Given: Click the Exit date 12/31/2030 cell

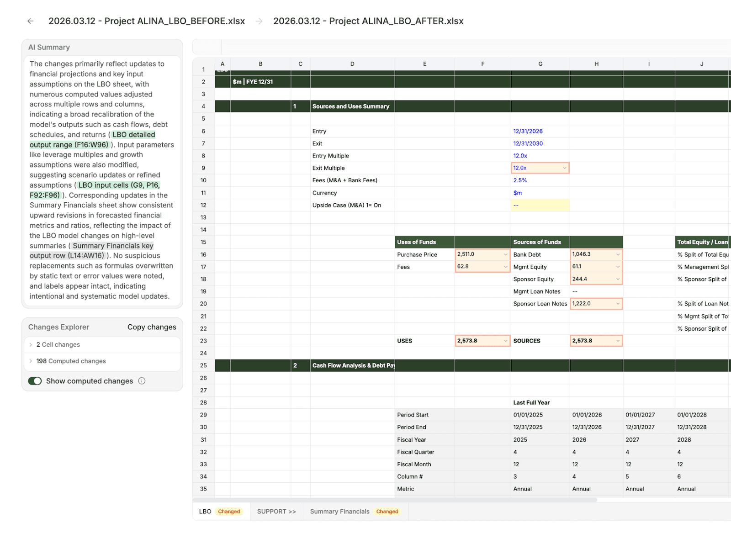Looking at the screenshot, I should 540,143.
